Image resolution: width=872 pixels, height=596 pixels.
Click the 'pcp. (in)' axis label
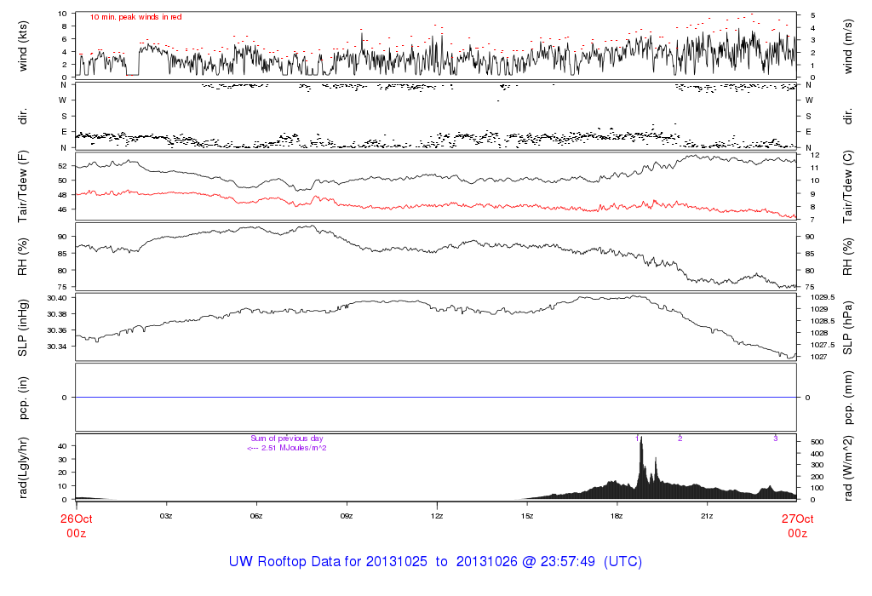click(24, 398)
